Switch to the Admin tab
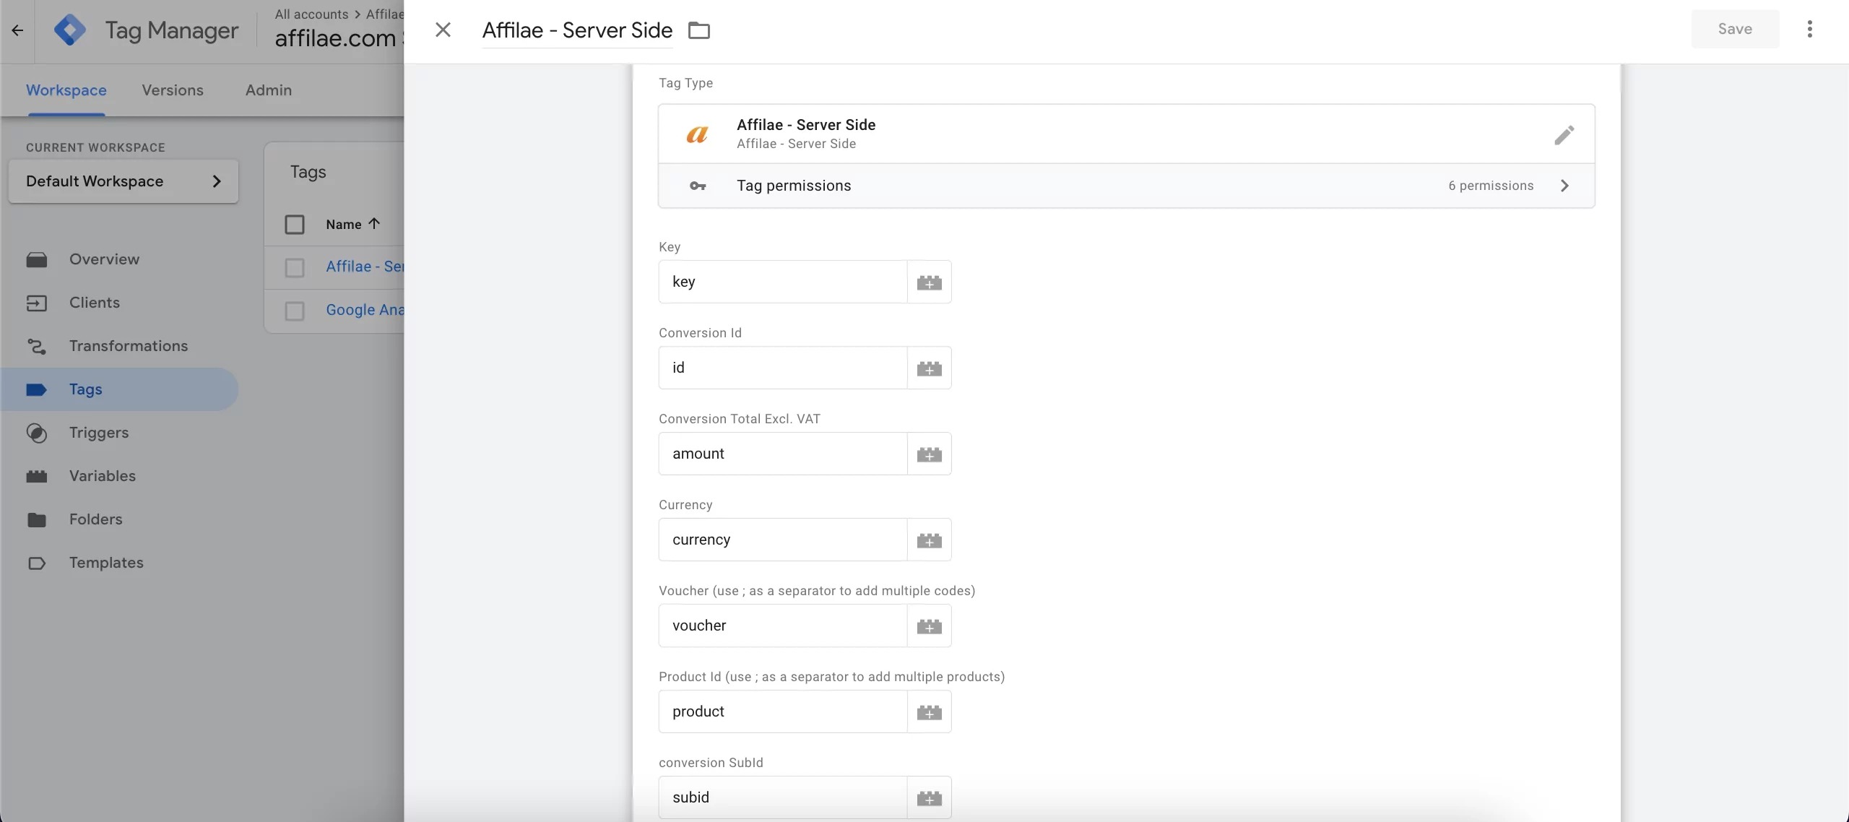1849x822 pixels. tap(269, 90)
